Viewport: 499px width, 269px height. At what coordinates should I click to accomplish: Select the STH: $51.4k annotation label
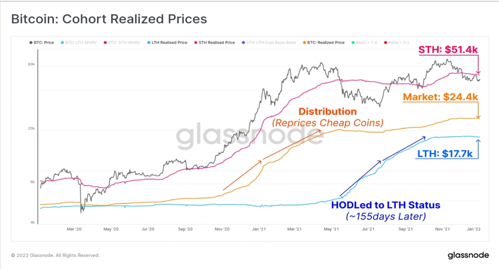pos(448,50)
